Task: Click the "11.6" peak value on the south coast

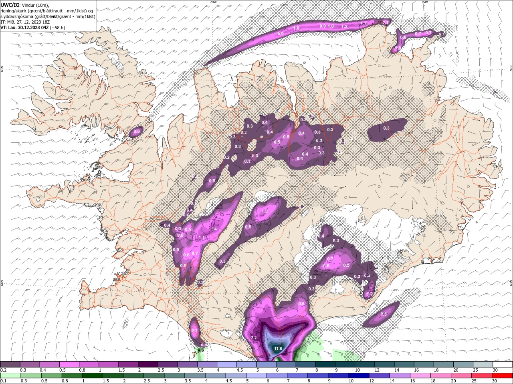Action: coord(278,349)
